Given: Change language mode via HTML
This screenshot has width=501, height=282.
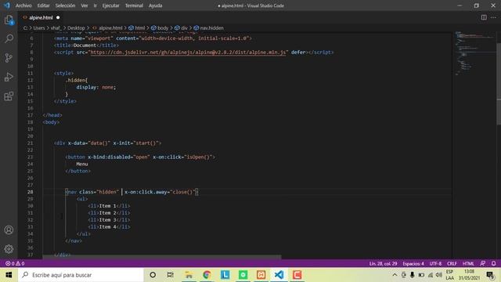Looking at the screenshot, I should point(468,263).
